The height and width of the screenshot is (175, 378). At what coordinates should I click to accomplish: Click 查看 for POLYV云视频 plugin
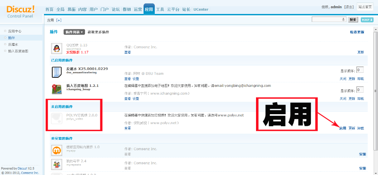[127, 128]
